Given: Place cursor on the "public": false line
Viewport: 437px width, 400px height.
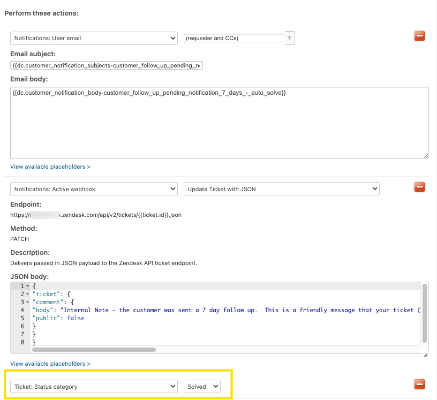Looking at the screenshot, I should [58, 318].
